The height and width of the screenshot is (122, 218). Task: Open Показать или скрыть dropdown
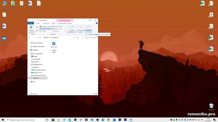81,29
